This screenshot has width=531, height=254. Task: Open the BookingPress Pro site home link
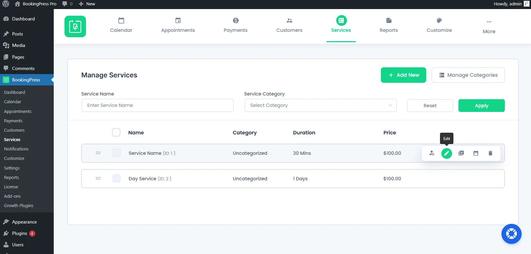click(x=36, y=4)
